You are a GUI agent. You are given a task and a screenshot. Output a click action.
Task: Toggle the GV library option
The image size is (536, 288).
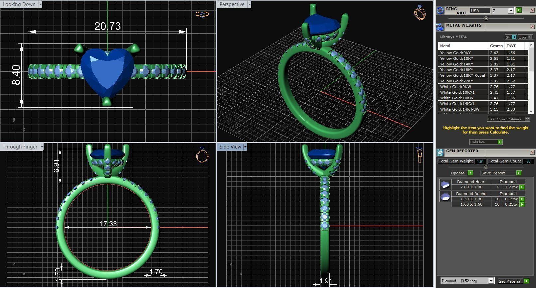[511, 37]
